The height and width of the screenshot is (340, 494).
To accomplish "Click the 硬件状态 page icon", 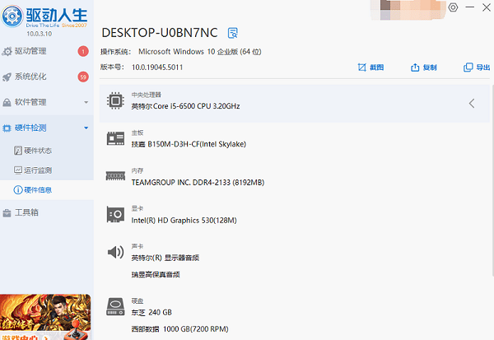I will (18, 151).
